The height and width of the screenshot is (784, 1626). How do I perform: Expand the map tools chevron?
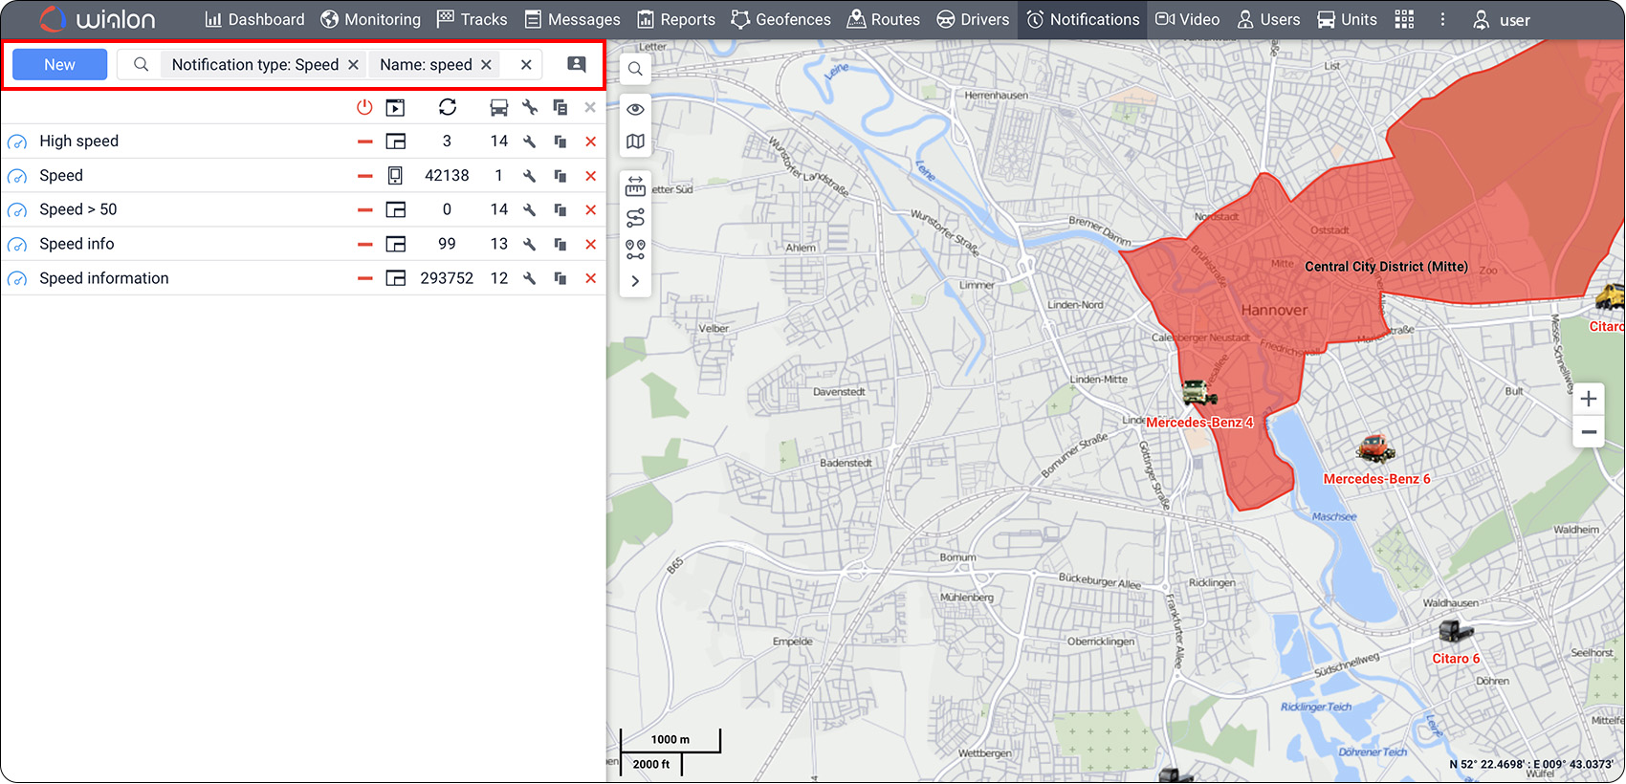tap(635, 281)
